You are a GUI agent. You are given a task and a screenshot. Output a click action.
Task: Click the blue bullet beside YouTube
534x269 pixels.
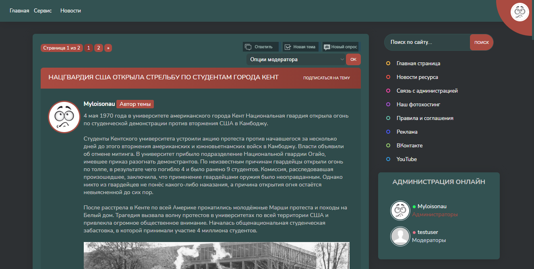[388, 159]
